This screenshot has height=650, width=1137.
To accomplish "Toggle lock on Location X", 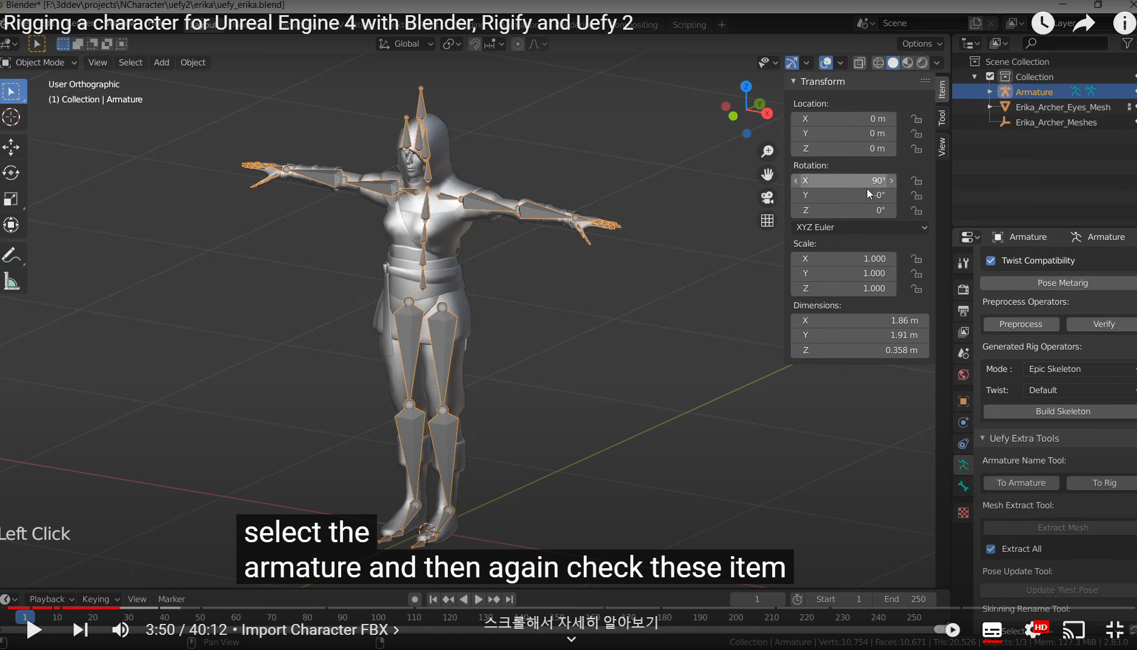I will pyautogui.click(x=916, y=119).
